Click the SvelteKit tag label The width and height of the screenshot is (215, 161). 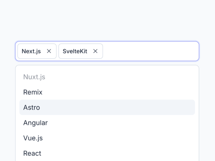(x=75, y=51)
